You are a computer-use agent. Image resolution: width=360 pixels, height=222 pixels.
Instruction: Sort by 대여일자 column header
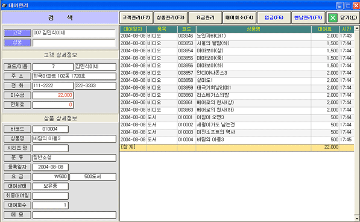tap(133, 29)
